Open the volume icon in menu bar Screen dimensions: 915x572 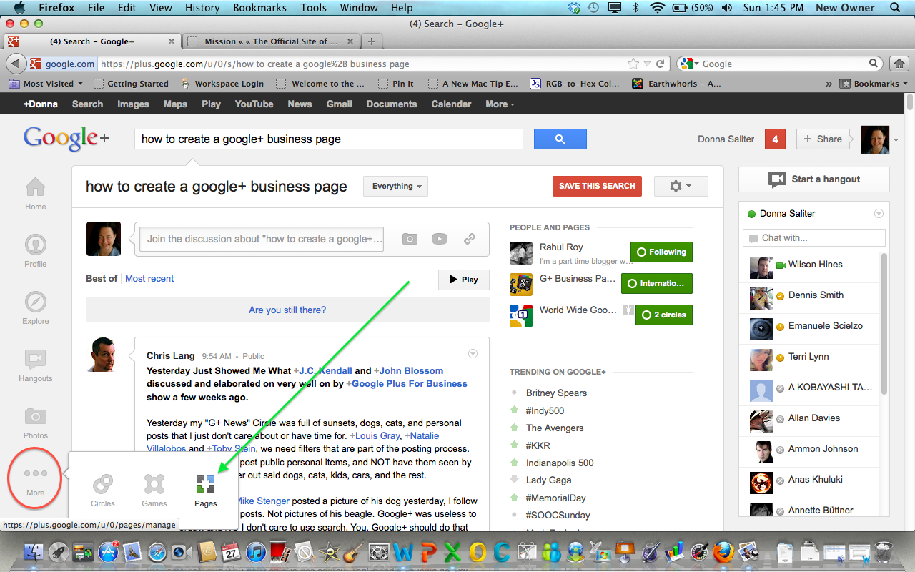[x=727, y=8]
